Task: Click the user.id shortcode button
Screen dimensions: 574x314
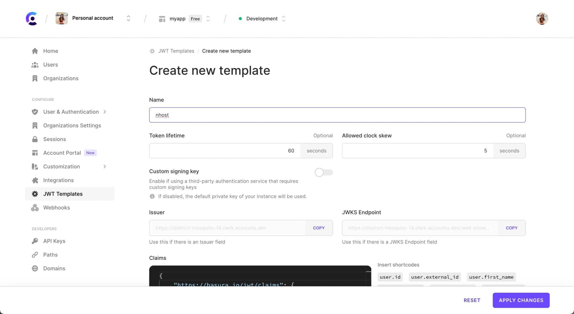Action: coord(390,277)
